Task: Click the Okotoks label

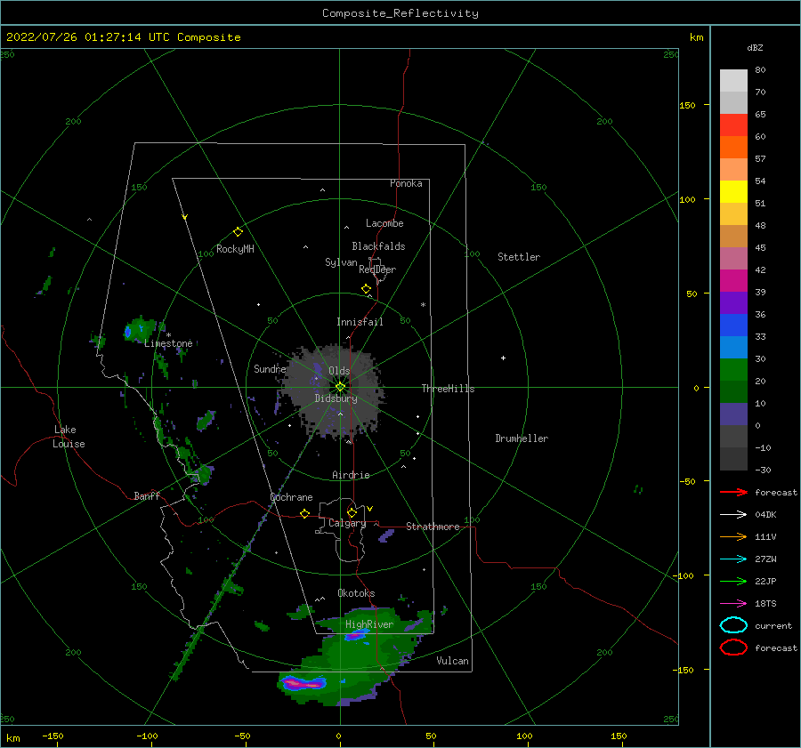Action: pos(356,593)
